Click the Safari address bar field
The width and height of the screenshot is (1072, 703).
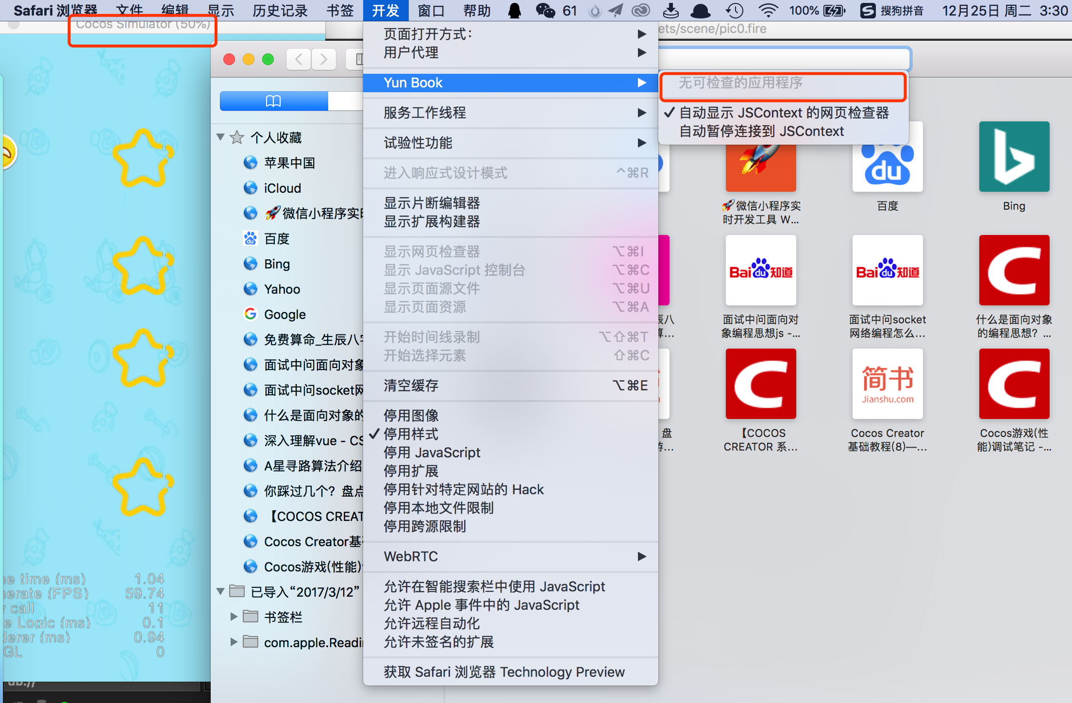783,59
